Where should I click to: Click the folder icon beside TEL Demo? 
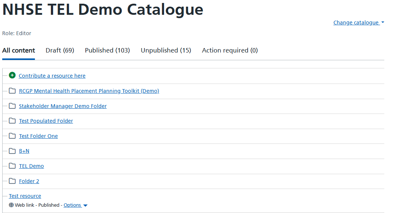tap(12, 166)
